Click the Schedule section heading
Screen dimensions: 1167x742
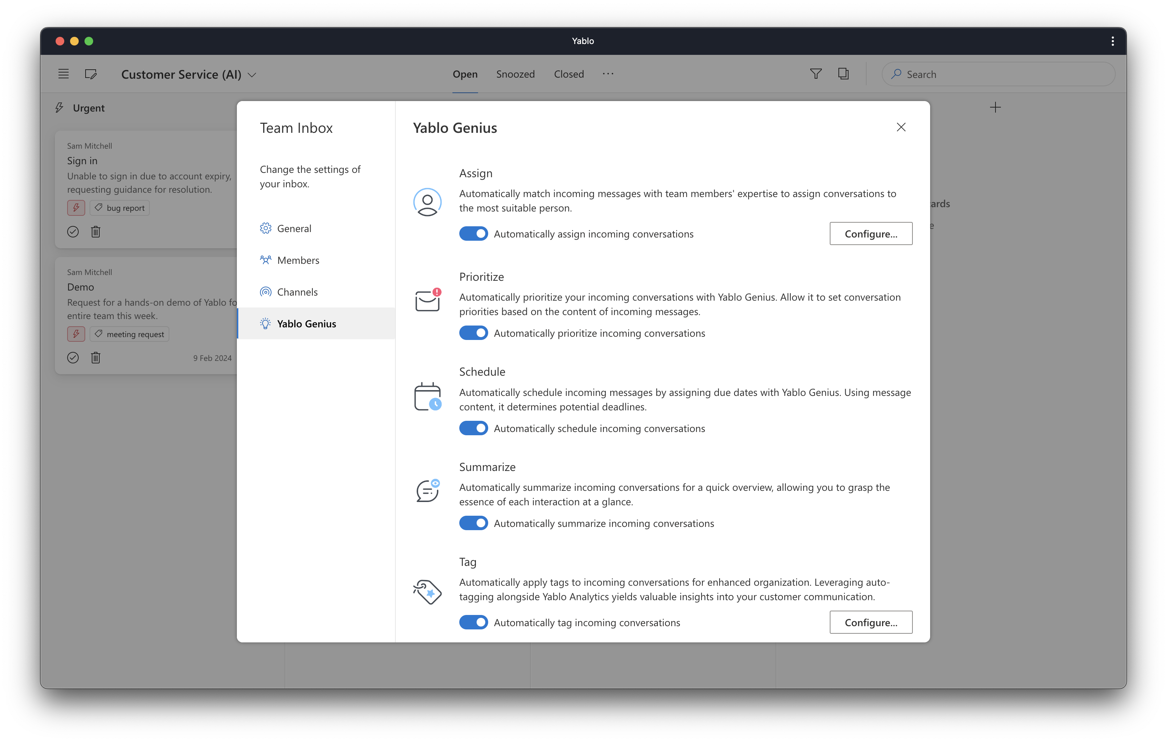(x=482, y=371)
